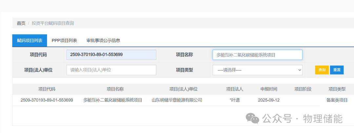This screenshot has height=133, width=354.
Task: Open the PPP项目列表 tab
Action: pos(64,41)
